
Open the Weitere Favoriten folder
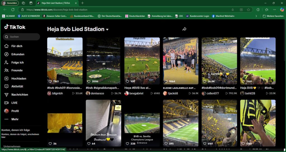click(x=273, y=16)
